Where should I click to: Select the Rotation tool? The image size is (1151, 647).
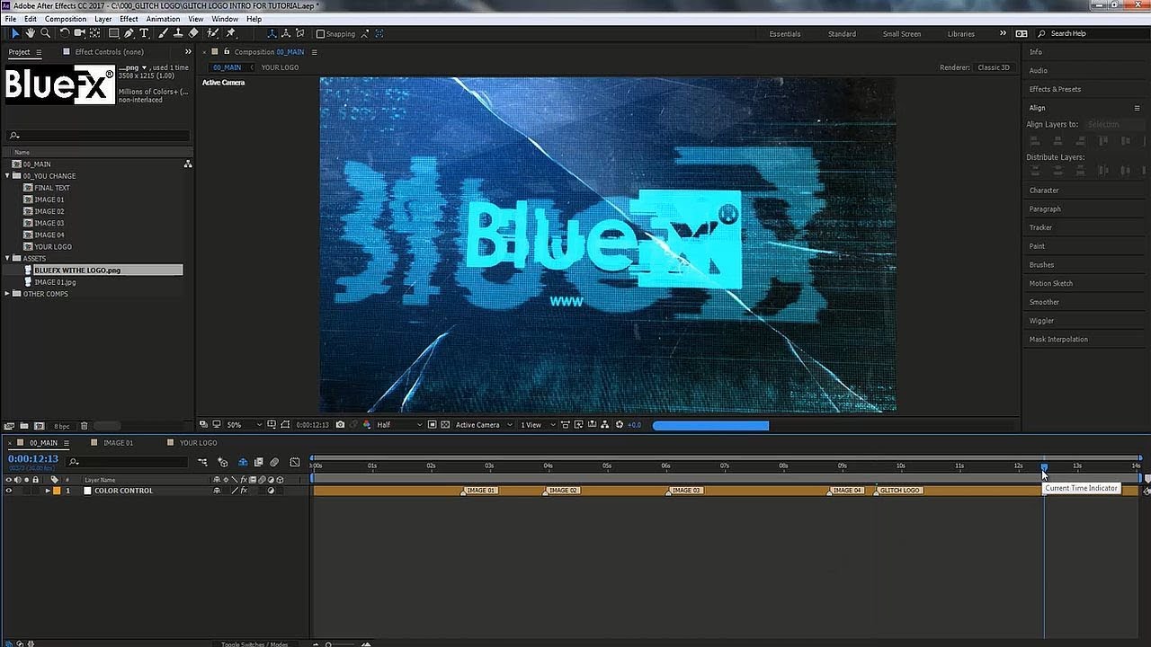64,33
